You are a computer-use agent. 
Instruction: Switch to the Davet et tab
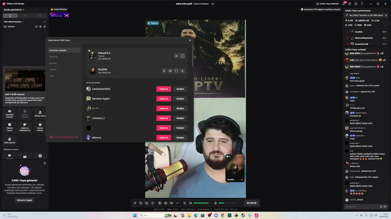click(53, 57)
